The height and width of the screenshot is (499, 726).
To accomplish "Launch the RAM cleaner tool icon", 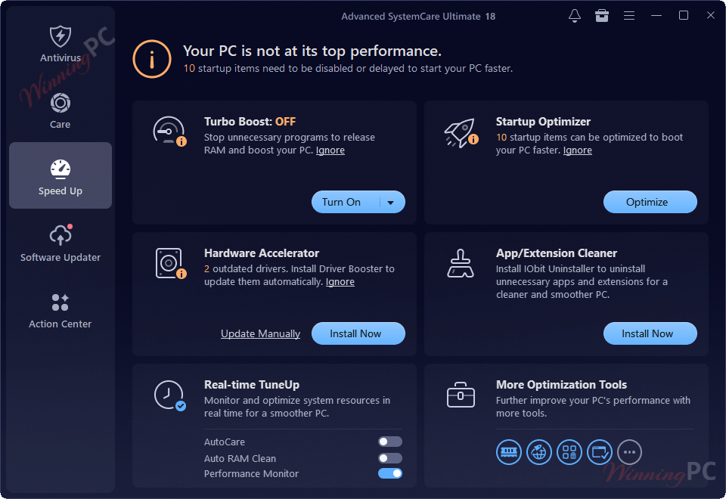I will coord(509,452).
